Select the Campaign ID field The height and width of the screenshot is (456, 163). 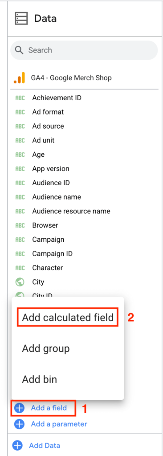[53, 254]
